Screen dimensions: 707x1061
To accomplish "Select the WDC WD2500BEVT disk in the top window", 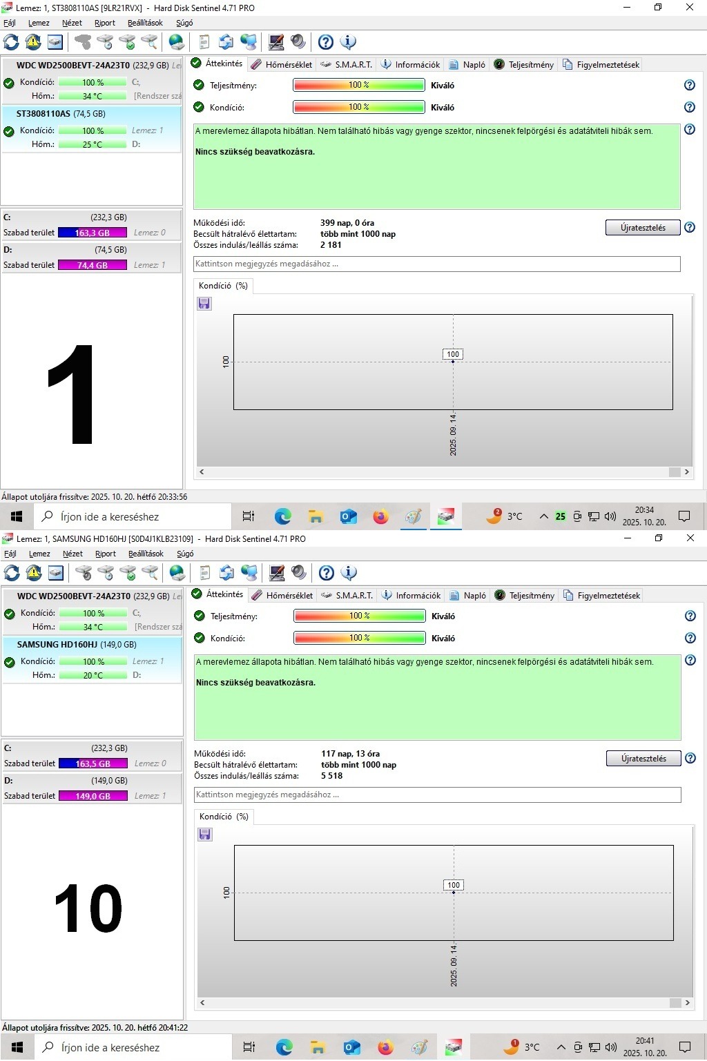I will click(x=92, y=81).
